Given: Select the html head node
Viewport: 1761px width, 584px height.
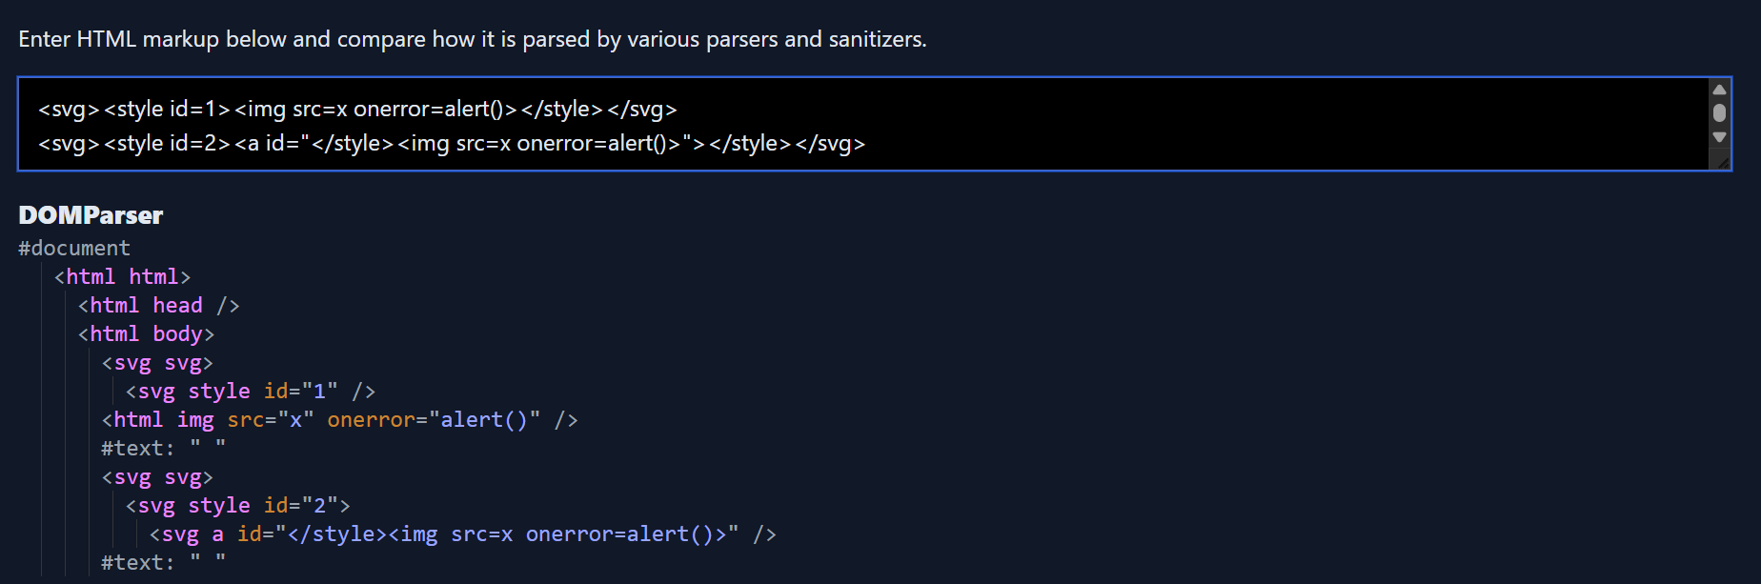Looking at the screenshot, I should click(x=158, y=306).
